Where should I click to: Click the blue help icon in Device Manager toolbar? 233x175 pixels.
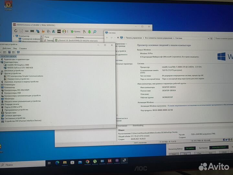pos(9,52)
